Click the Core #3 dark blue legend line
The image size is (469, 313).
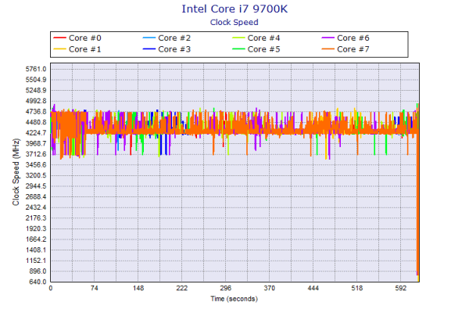pos(149,49)
